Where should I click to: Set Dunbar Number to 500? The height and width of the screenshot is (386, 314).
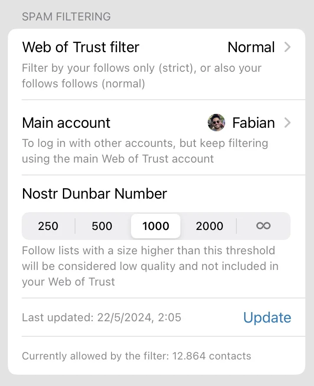click(x=102, y=226)
